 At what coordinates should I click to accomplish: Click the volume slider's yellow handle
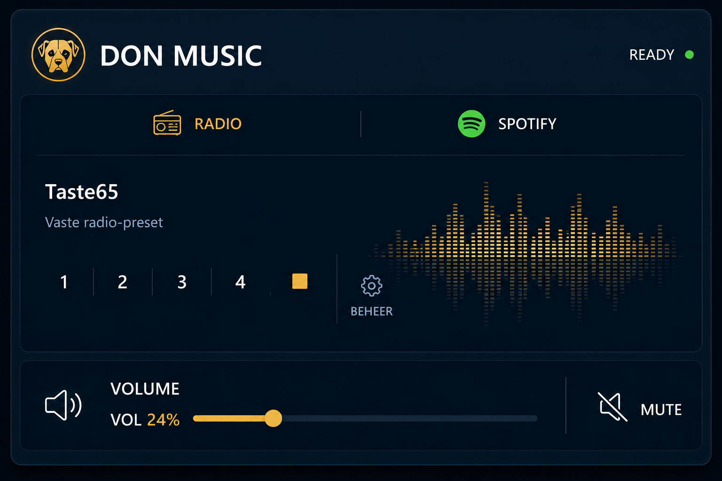coord(273,418)
